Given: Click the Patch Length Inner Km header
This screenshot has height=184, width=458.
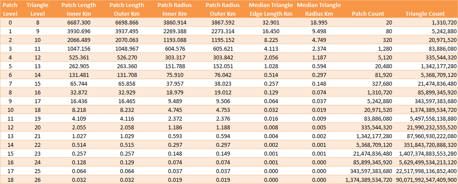Looking at the screenshot, I should click(x=79, y=9).
